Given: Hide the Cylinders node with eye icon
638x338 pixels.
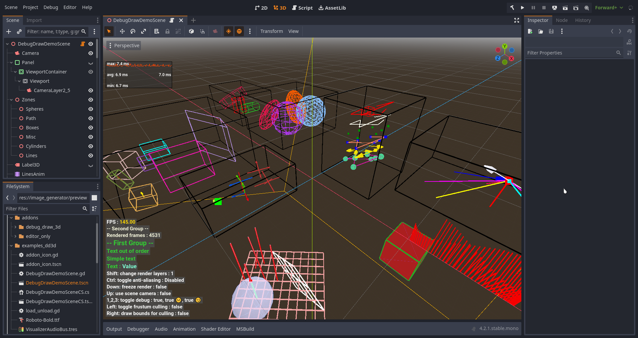Looking at the screenshot, I should coord(90,146).
